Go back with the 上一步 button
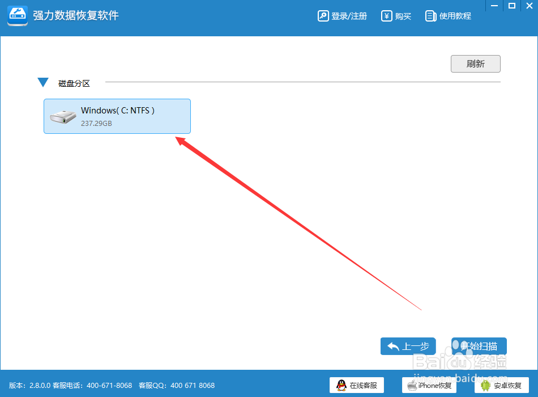538x397 pixels. 408,346
